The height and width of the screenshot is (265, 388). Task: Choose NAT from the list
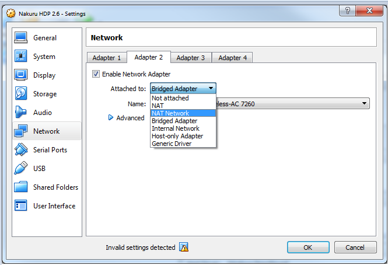pyautogui.click(x=183, y=106)
